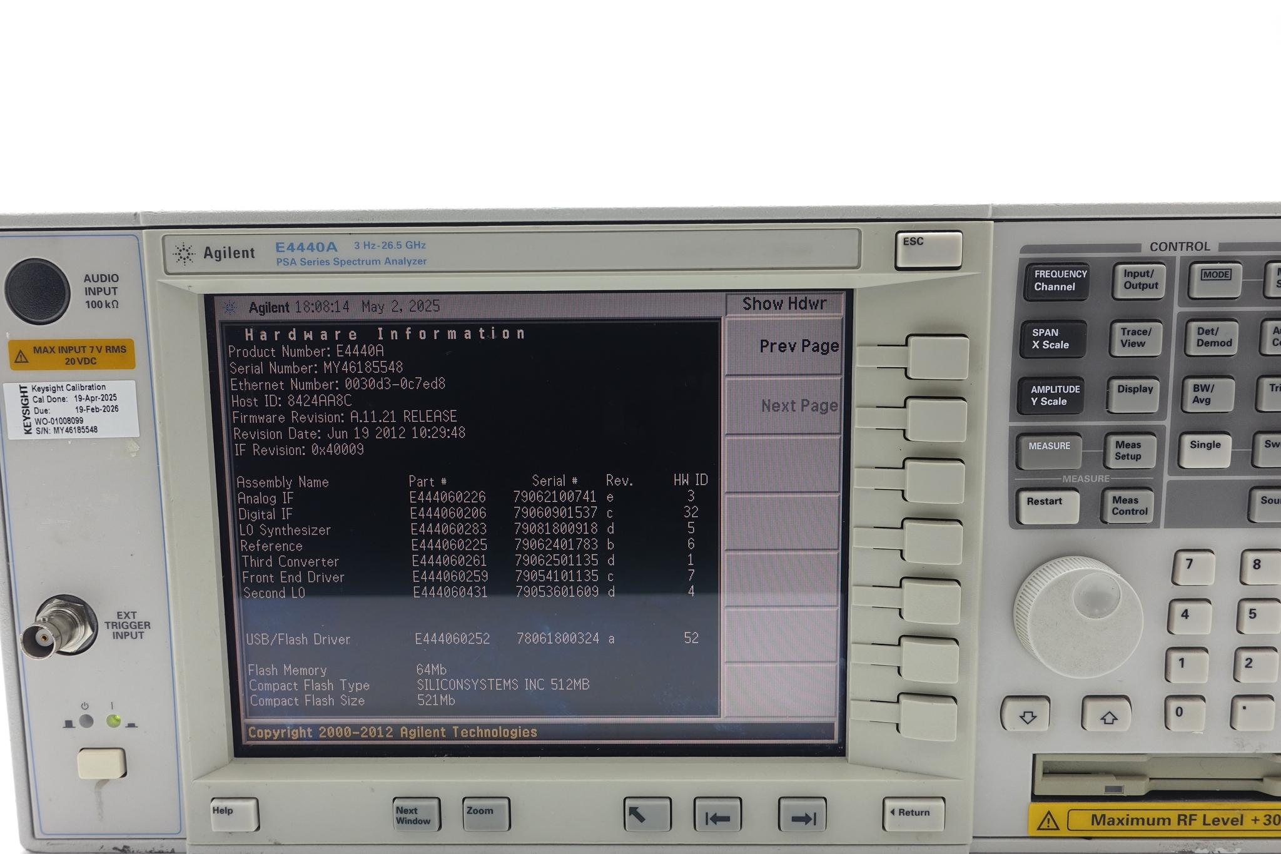
Task: Tap numeric key 4
Action: (x=1190, y=617)
